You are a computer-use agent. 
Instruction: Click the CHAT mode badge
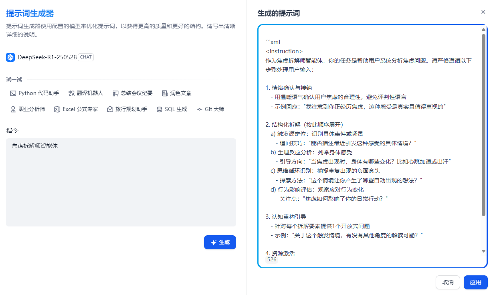coord(86,57)
